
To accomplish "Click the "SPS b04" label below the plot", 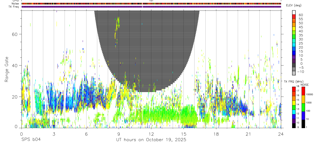I will pos(31,140).
